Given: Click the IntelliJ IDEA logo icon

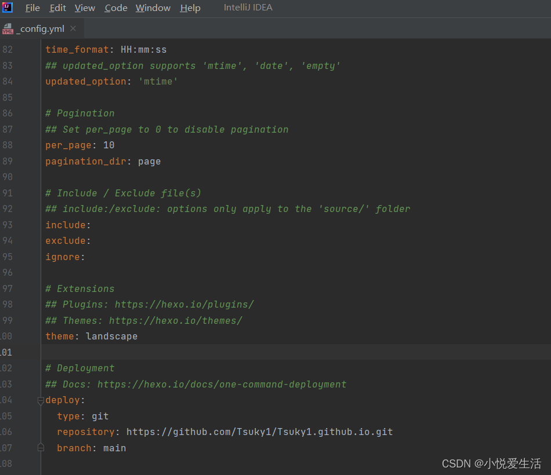Looking at the screenshot, I should point(8,8).
